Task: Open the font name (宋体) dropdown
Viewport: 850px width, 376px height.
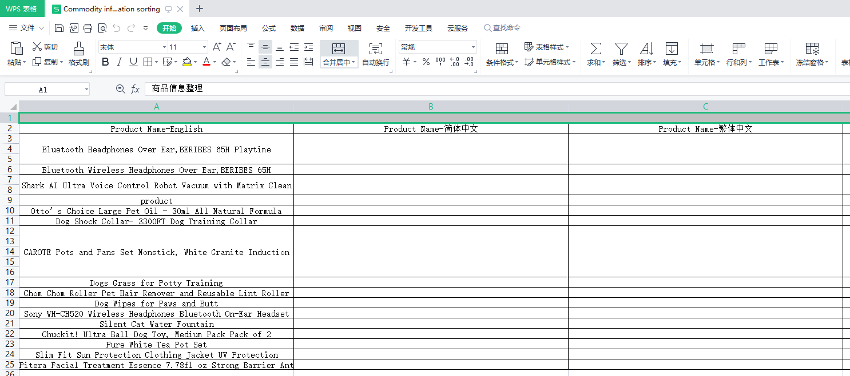Action: click(164, 47)
